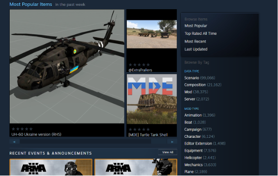The height and width of the screenshot is (176, 278).
Task: Filter by Boat mod type
Action: (x=195, y=122)
